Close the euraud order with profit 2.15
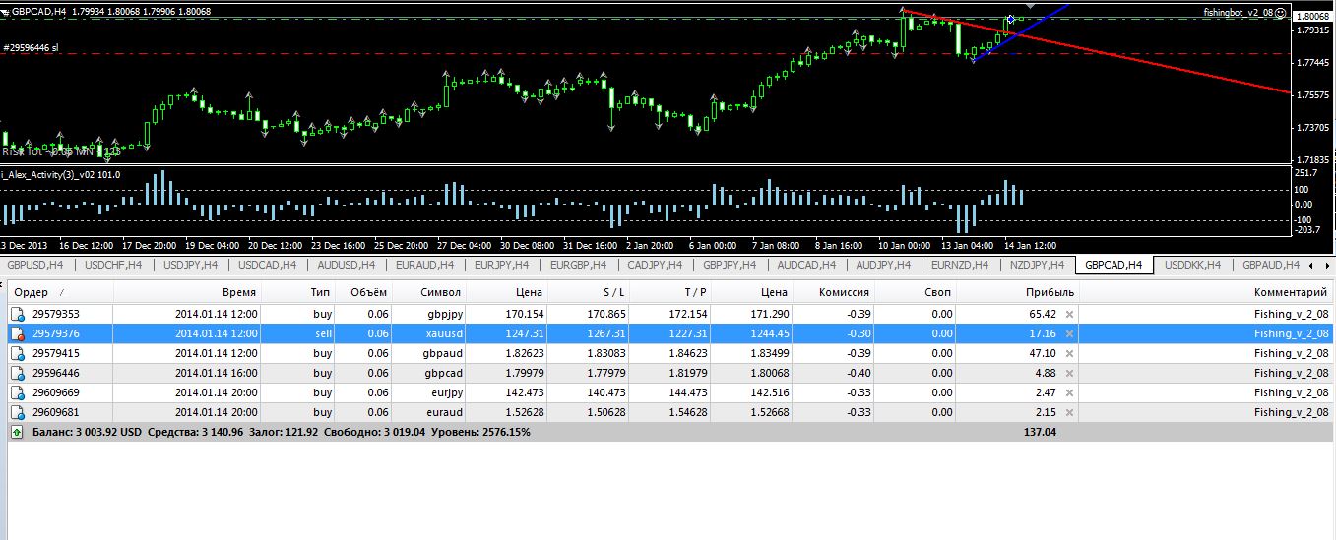 [x=1070, y=412]
